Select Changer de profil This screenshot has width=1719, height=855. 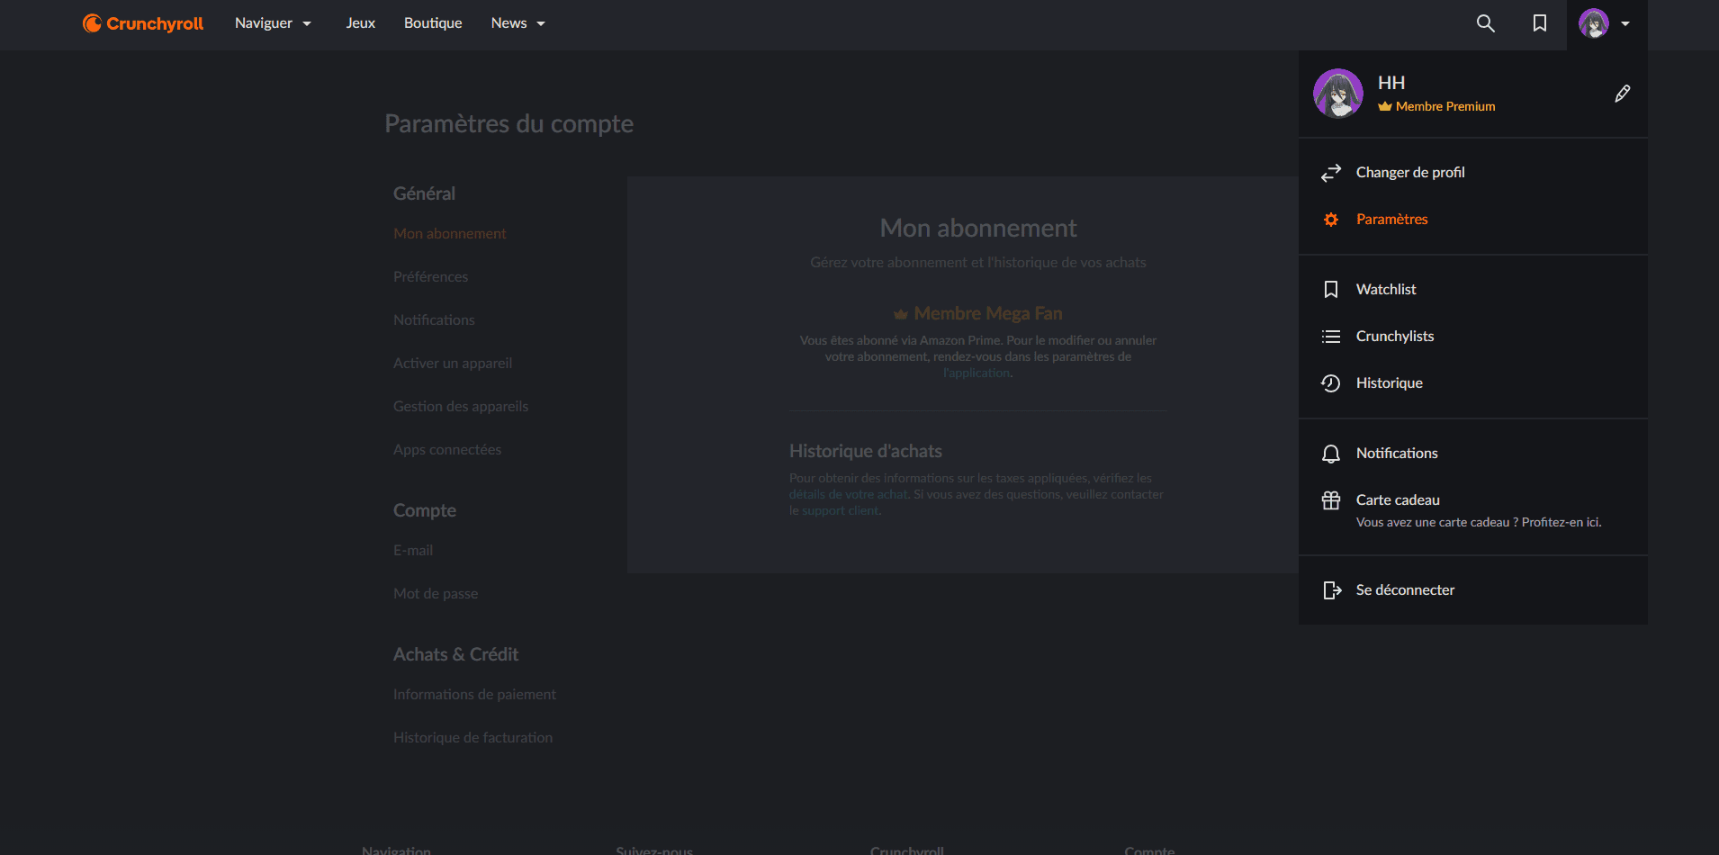tap(1410, 173)
